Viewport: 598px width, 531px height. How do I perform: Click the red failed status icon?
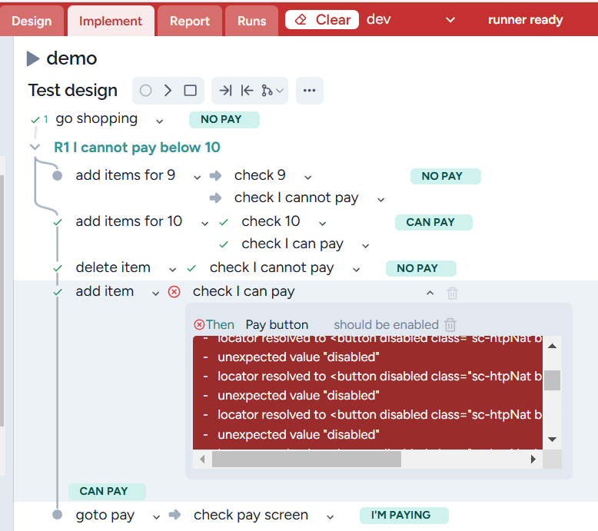(174, 292)
